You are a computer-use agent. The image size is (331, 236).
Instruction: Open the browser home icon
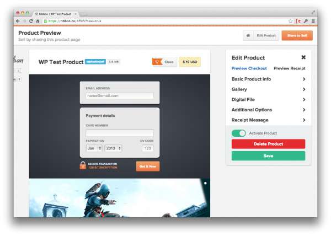[x=38, y=21]
